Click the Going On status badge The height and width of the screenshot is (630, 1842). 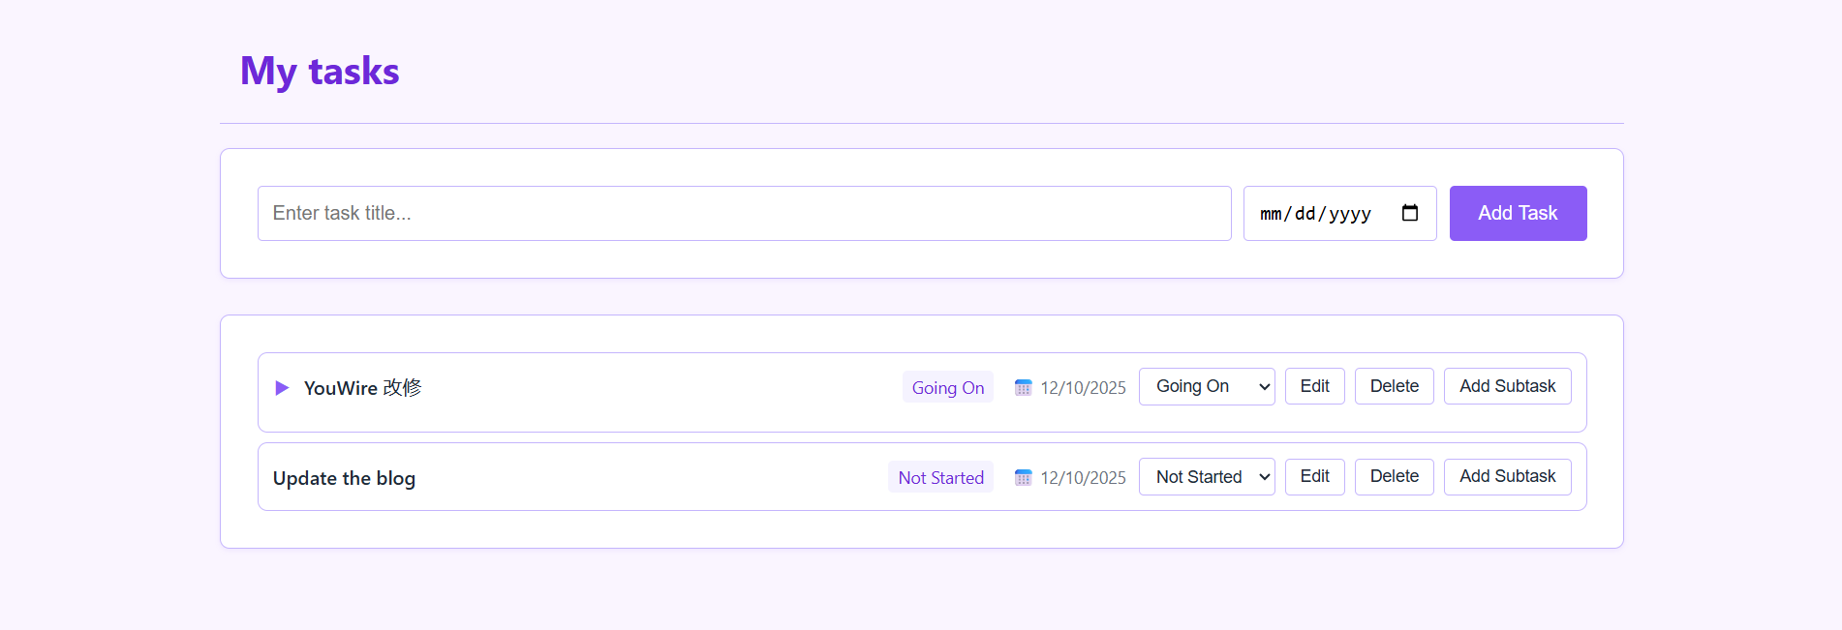pyautogui.click(x=947, y=387)
